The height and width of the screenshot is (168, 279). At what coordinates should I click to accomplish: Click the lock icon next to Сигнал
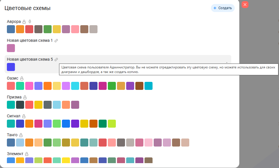(x=24, y=116)
